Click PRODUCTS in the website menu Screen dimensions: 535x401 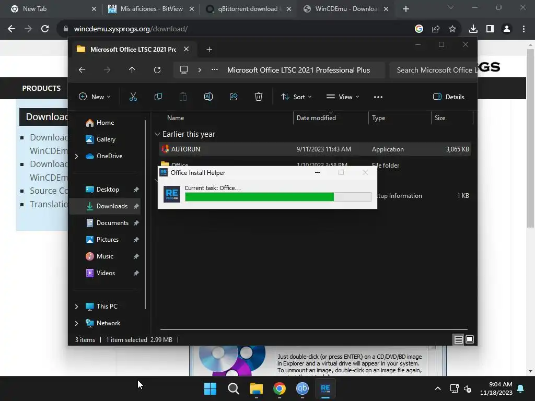[x=41, y=88]
